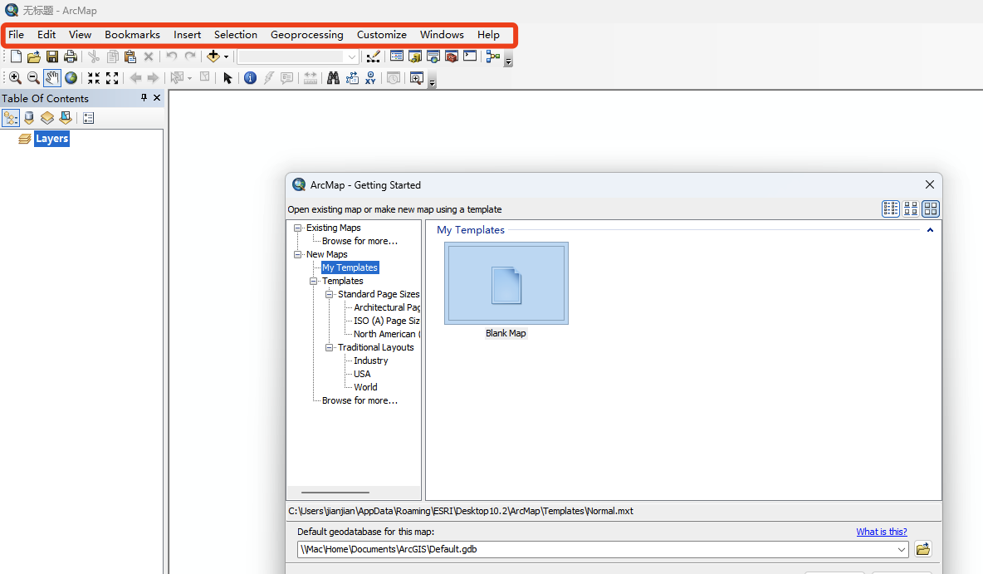Image resolution: width=983 pixels, height=574 pixels.
Task: Choose the Select Elements black arrow tool
Action: [x=227, y=78]
